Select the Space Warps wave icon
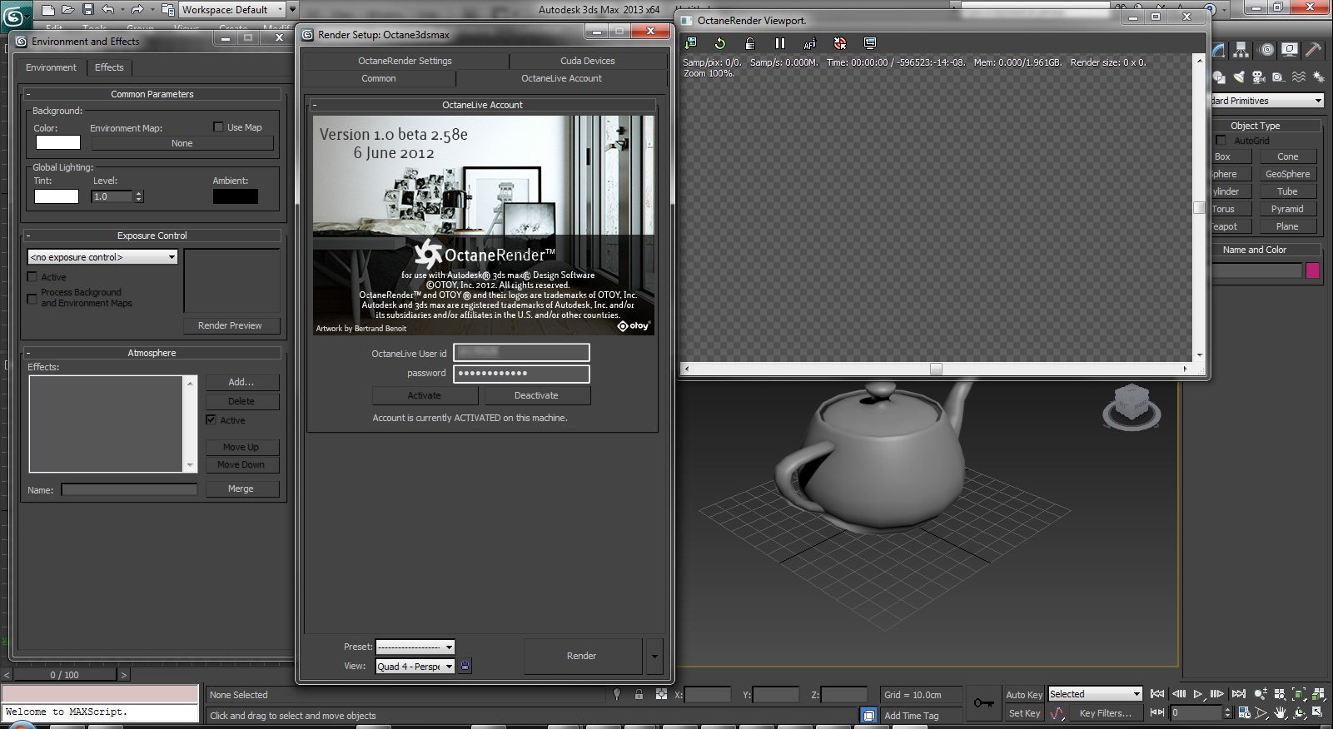1333x729 pixels. pyautogui.click(x=1299, y=77)
